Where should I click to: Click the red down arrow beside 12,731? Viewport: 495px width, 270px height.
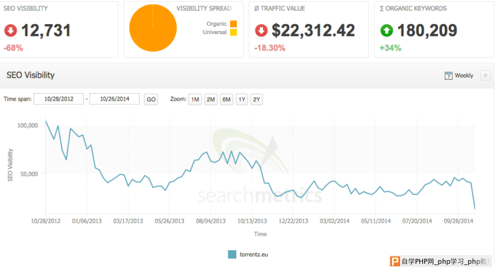tap(11, 31)
